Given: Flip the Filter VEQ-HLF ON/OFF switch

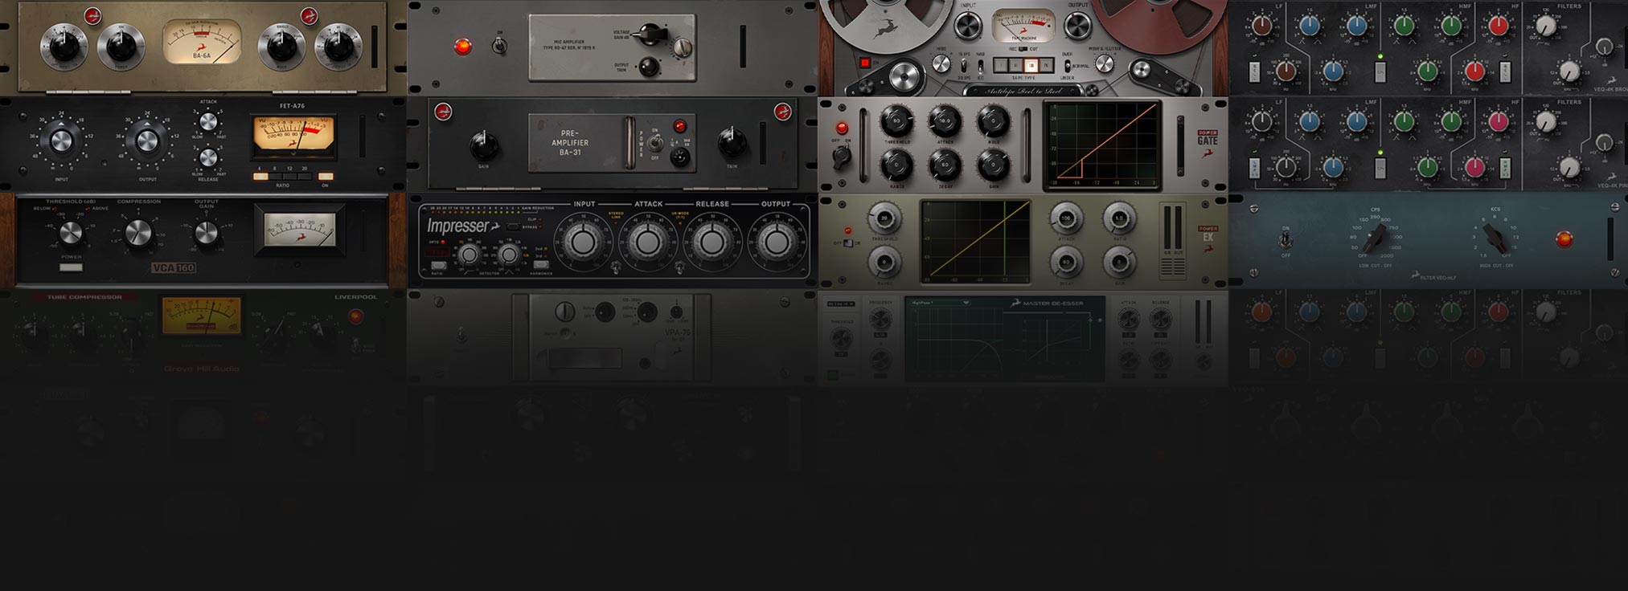Looking at the screenshot, I should [1285, 240].
